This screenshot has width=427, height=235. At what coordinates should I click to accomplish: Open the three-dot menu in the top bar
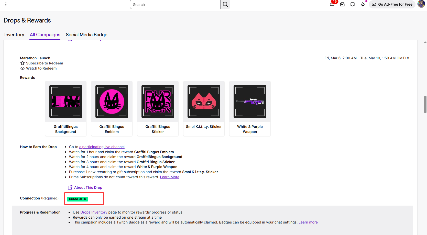[6, 4]
